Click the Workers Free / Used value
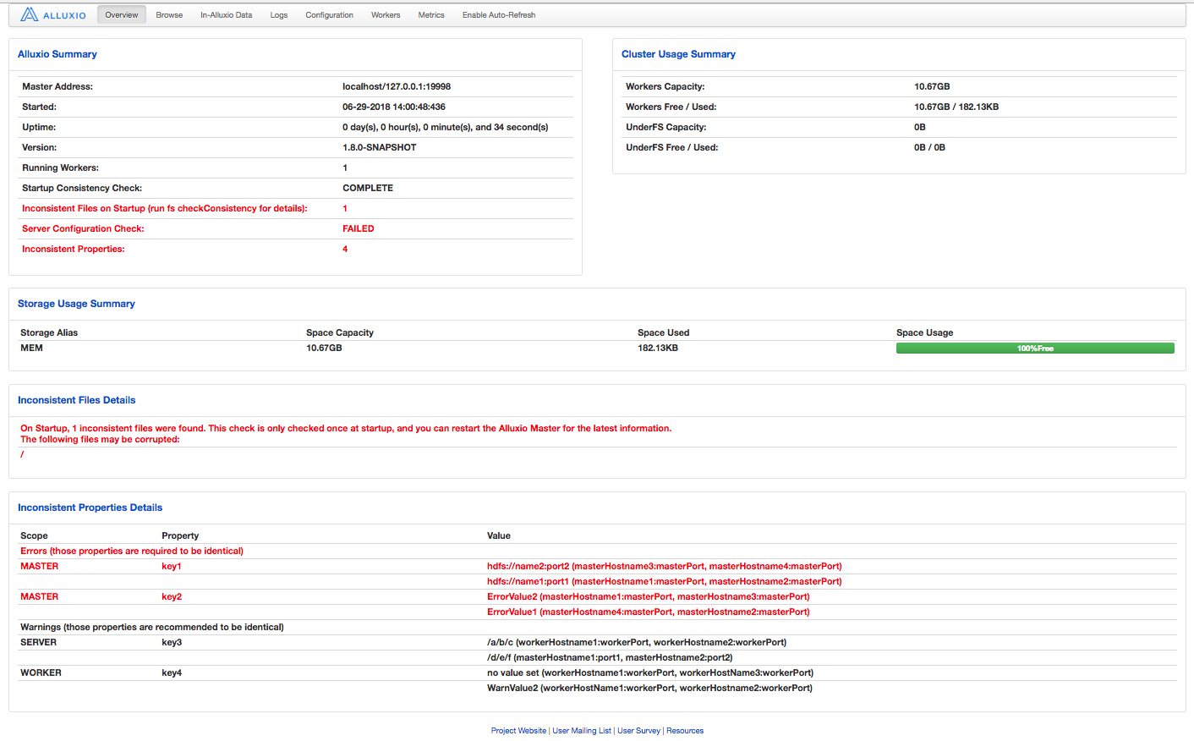Viewport: 1194px width, 741px height. [956, 107]
